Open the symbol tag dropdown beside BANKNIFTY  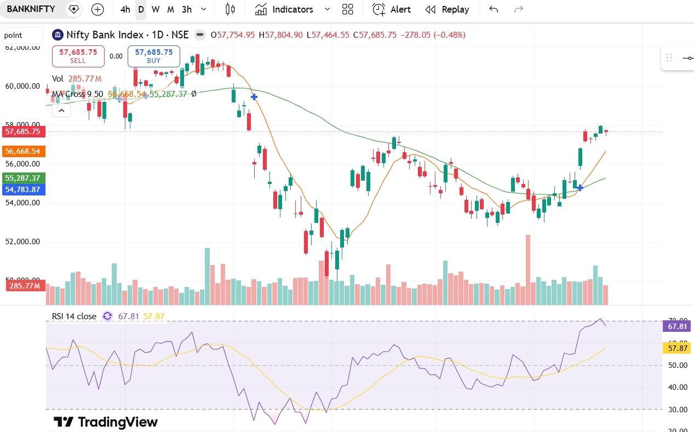click(x=73, y=9)
